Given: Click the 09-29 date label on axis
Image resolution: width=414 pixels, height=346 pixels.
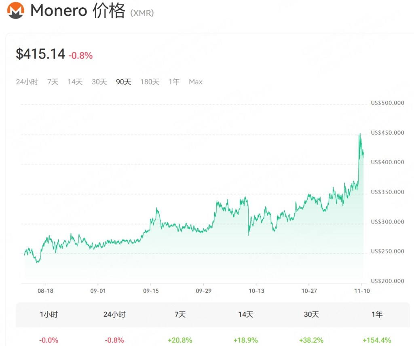Looking at the screenshot, I should pos(204,290).
